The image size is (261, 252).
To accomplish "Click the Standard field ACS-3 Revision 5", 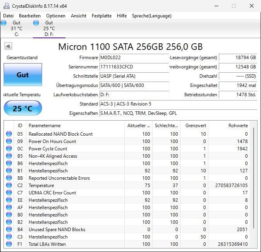I will (179, 104).
